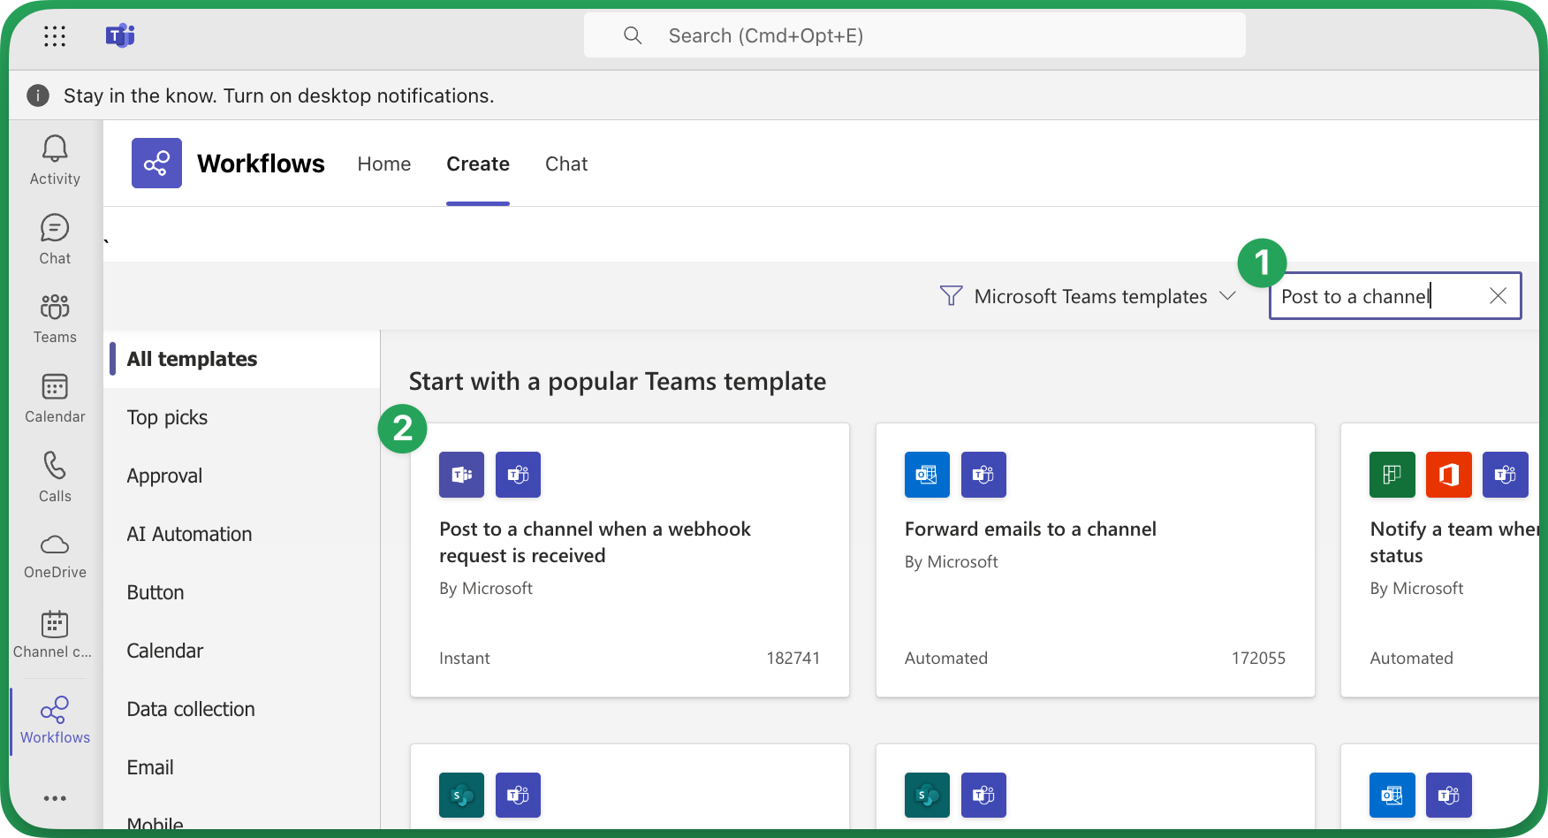Open Chat in the left sidebar
The image size is (1548, 838).
click(x=55, y=240)
